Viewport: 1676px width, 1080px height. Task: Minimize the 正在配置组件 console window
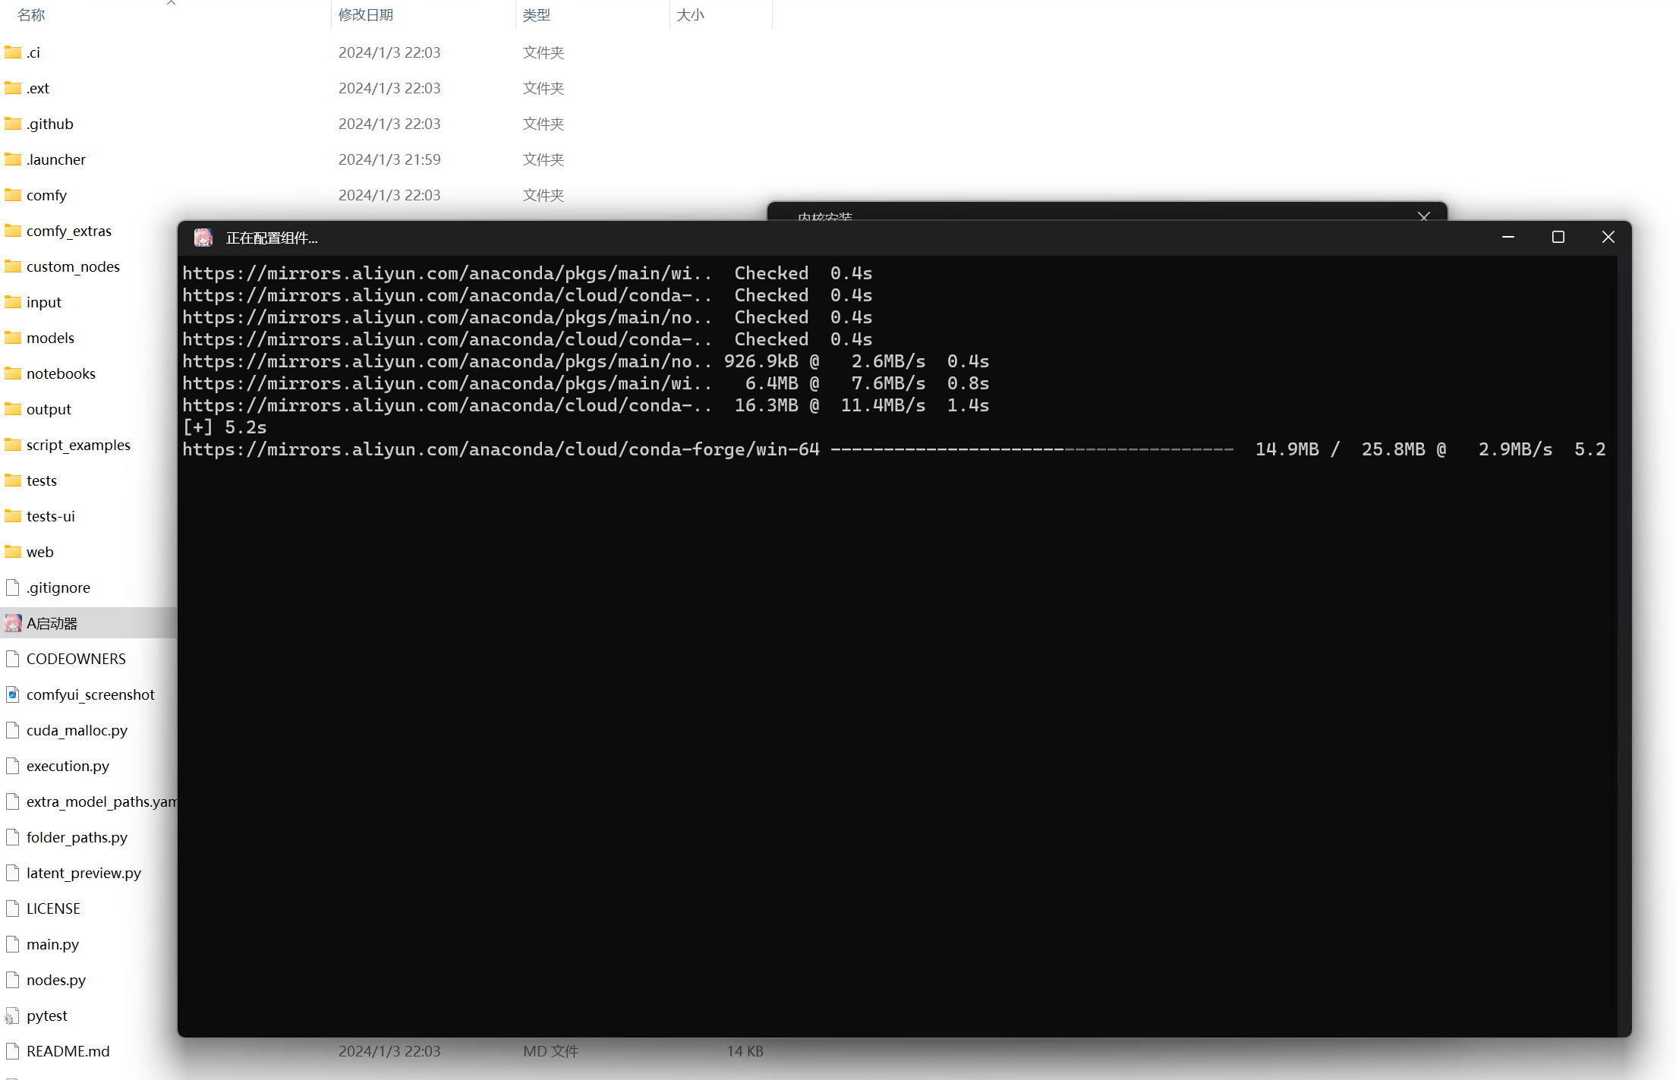tap(1508, 238)
